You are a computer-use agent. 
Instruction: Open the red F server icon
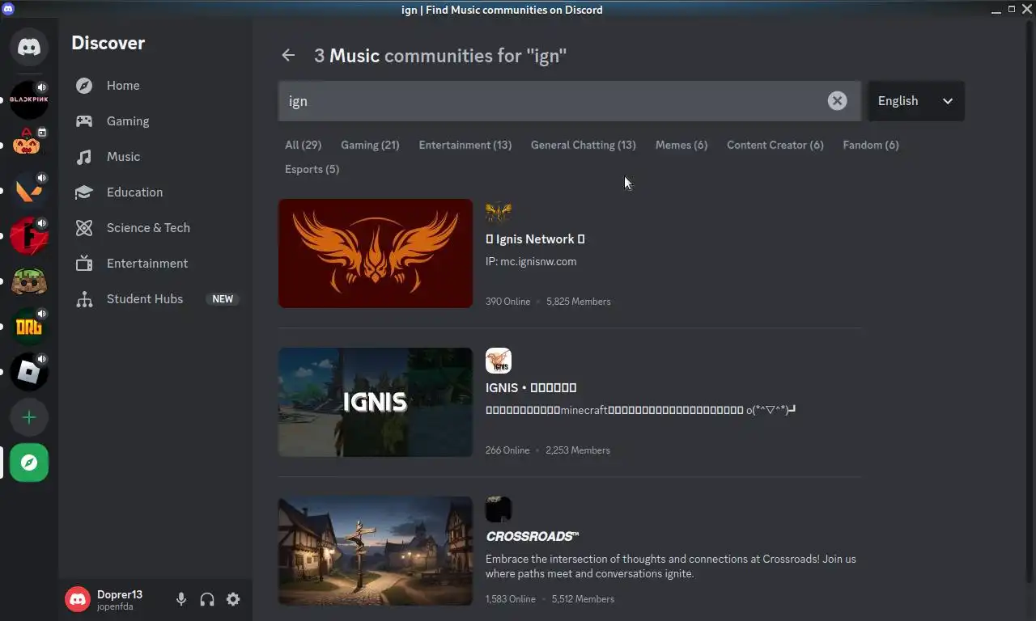(x=29, y=236)
